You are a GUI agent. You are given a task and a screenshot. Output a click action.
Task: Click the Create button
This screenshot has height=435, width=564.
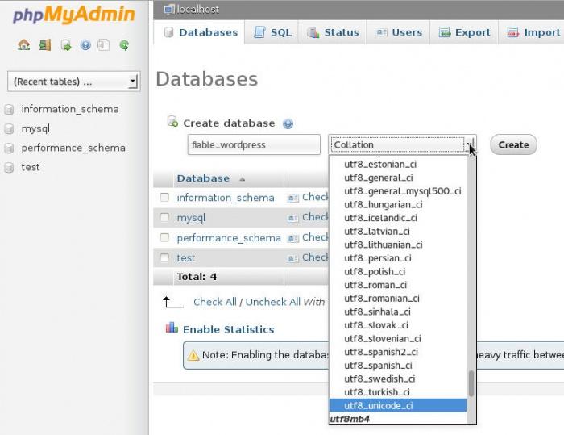coord(514,145)
